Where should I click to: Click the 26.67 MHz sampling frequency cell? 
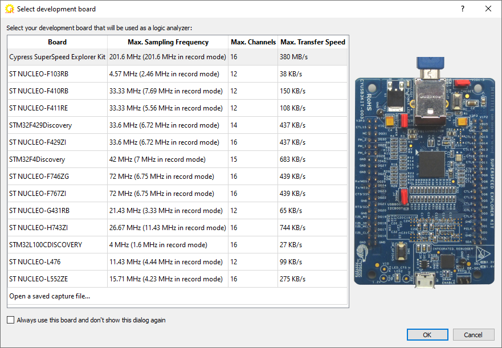[x=168, y=228]
